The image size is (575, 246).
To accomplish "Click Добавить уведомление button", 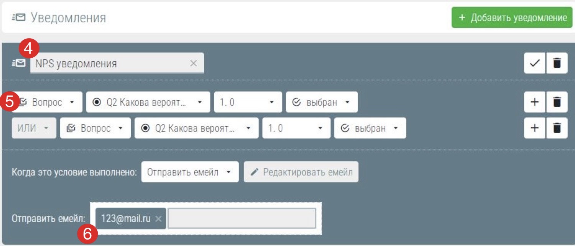I will [513, 18].
